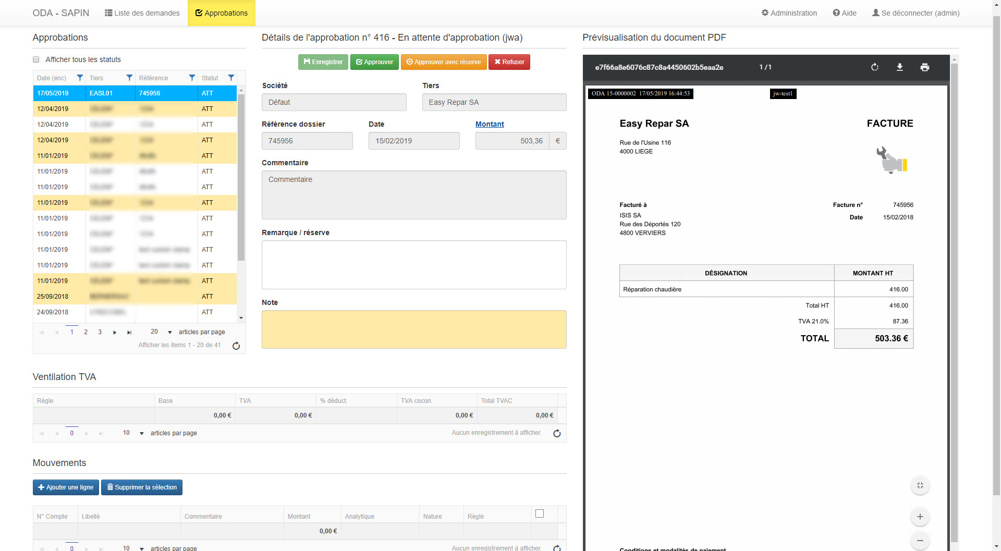Enable Afficher tous les statuts checkbox
Screen dimensions: 1001x551
(x=36, y=59)
